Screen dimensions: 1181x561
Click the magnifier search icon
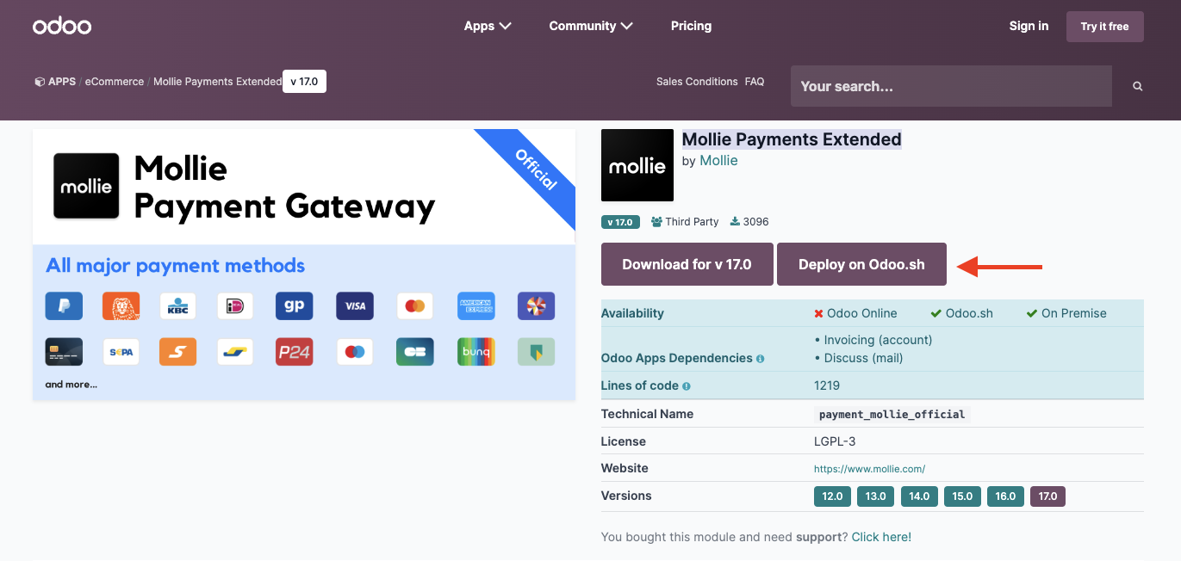pyautogui.click(x=1138, y=86)
